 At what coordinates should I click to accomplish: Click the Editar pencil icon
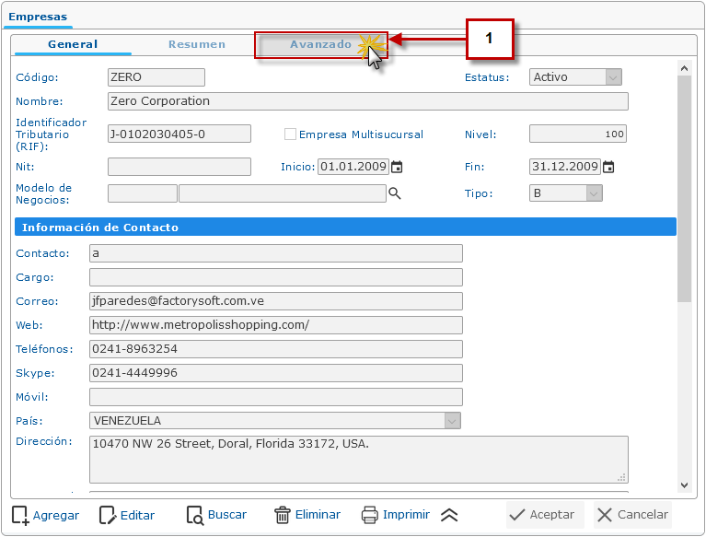click(x=108, y=515)
